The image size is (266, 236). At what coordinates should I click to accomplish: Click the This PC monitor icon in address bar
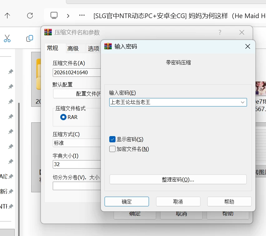[x=54, y=15]
